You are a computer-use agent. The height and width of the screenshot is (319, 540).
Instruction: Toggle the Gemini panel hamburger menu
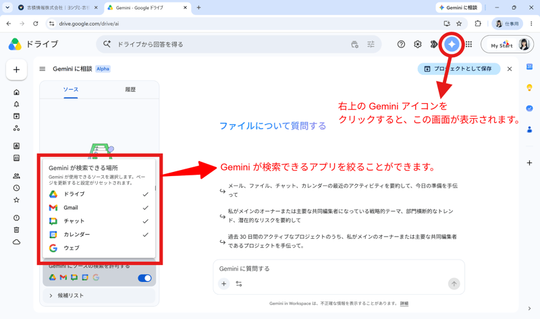point(43,69)
